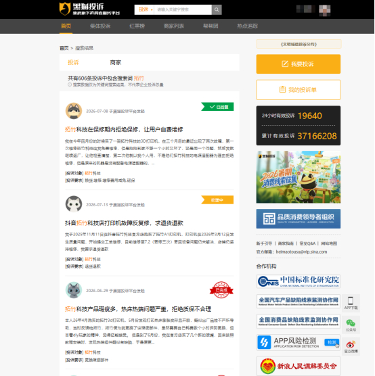Click the WeChat 公众号 icon
Image resolution: width=375 pixels, height=376 pixels.
click(x=351, y=325)
